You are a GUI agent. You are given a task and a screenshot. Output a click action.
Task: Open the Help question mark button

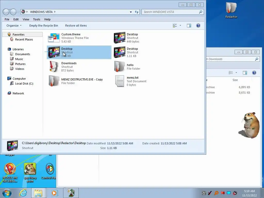coord(198,26)
